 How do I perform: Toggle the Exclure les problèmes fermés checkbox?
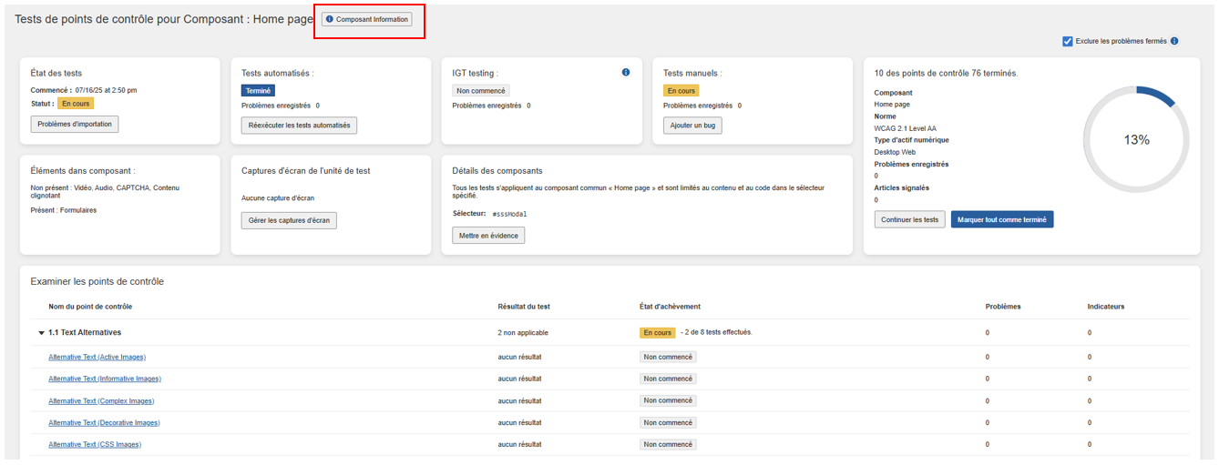coord(1068,41)
